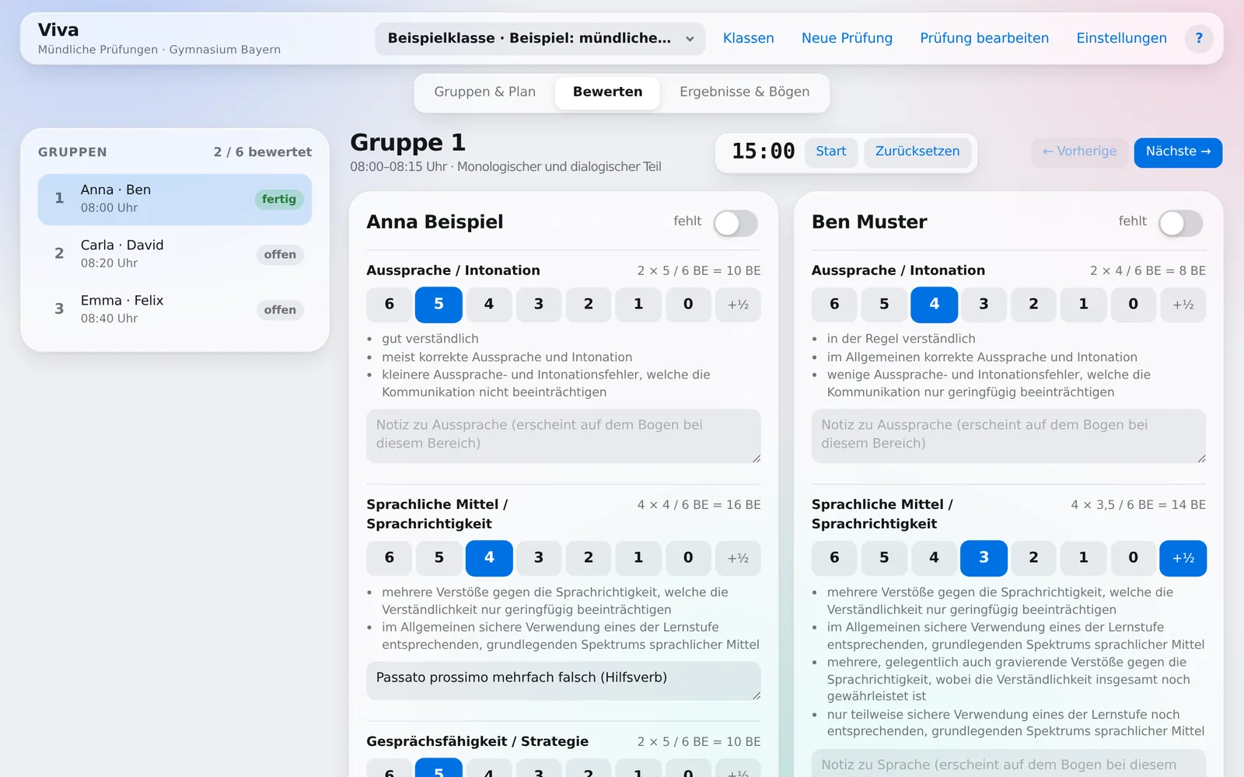
Task: Select group 1 Anna · Ben
Action: [175, 199]
